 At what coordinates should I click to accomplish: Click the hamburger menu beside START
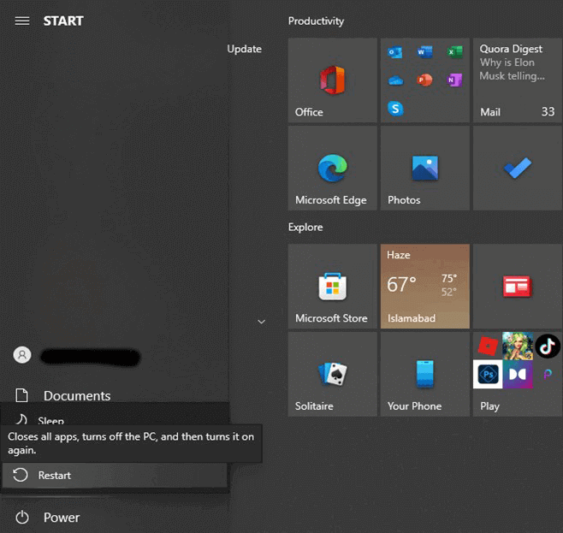[x=22, y=21]
